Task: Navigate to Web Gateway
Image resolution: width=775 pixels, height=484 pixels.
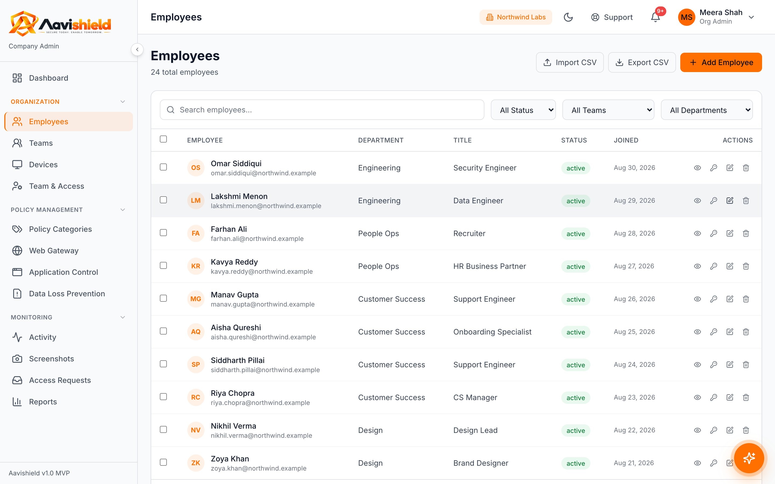Action: coord(69,251)
